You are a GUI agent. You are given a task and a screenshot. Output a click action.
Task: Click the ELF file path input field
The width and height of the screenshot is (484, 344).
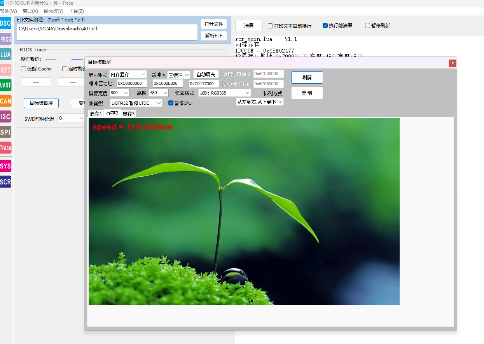click(x=107, y=32)
